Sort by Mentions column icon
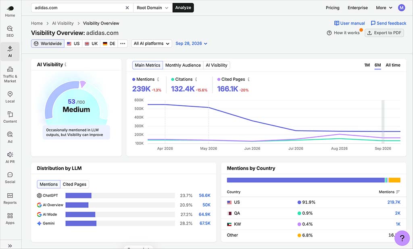Image resolution: width=413 pixels, height=249 pixels. pyautogui.click(x=398, y=192)
